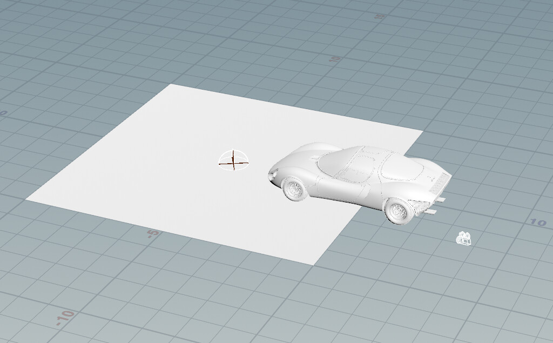Screen dimensions: 553x343
Task: Select the sports car model
Action: [x=360, y=183]
